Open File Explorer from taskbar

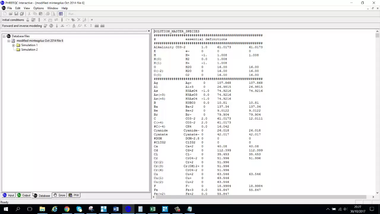click(x=42, y=209)
